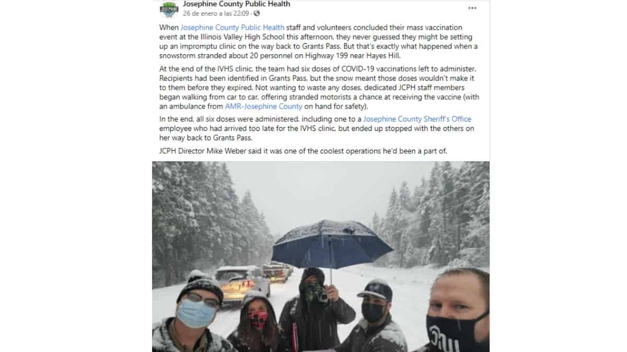Open the Josephine County Public Health page name header
This screenshot has height=352, width=627.
(x=236, y=4)
